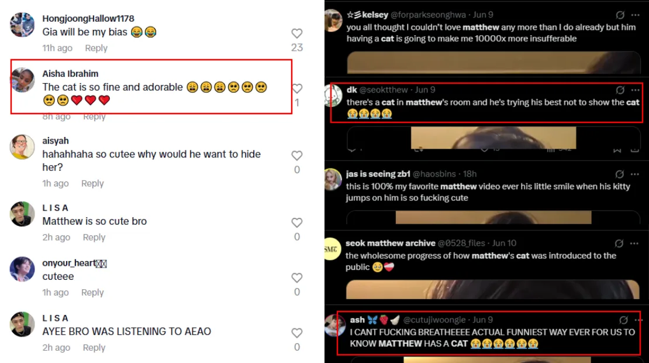
Task: Open Grok icon on kelsey's tweet
Action: tap(620, 15)
